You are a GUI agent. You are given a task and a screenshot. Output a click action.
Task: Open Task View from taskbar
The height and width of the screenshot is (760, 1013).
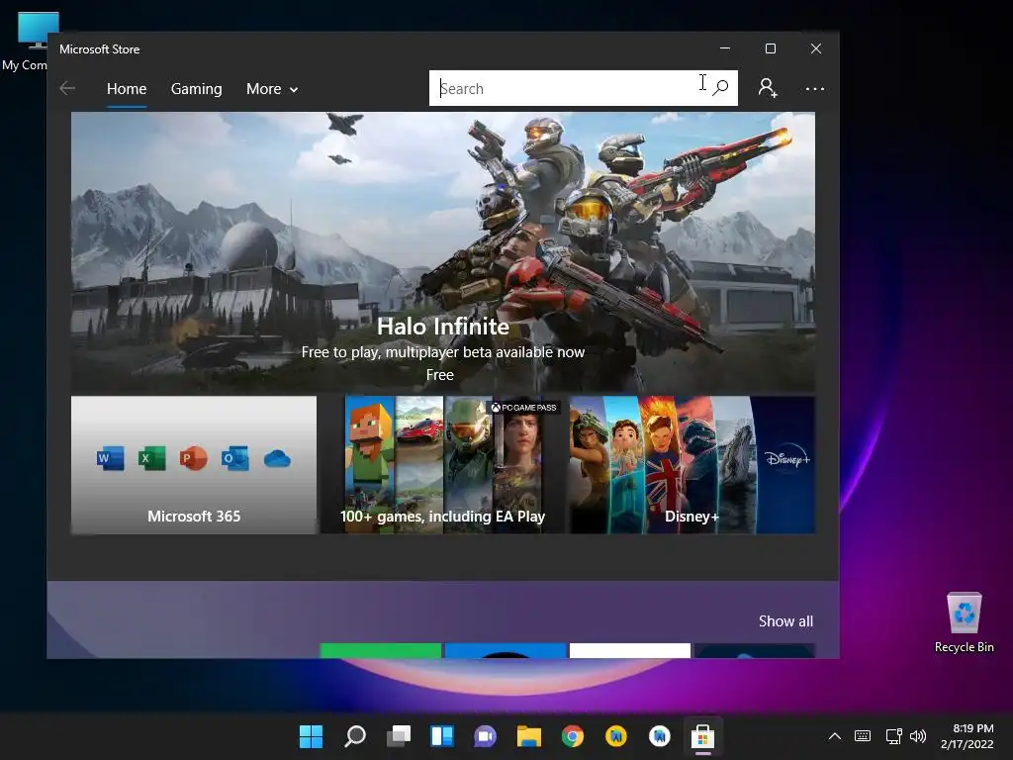pos(399,736)
